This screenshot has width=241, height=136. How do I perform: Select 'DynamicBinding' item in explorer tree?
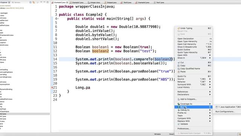pyautogui.click(x=6, y=89)
